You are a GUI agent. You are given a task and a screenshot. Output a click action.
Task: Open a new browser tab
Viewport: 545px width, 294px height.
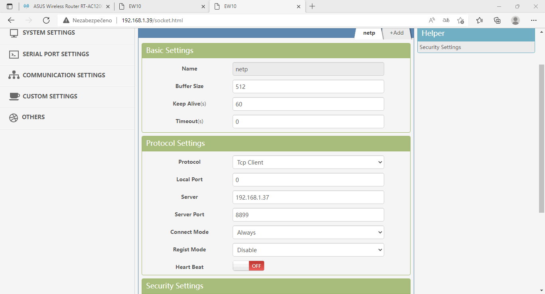pyautogui.click(x=312, y=6)
